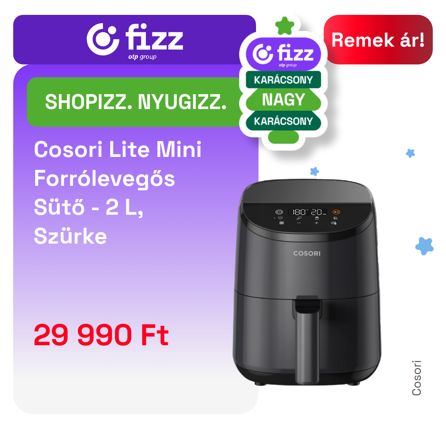This screenshot has height=446, width=446.
Task: Click the 180 20 digital display on fryer
Action: coord(308,212)
